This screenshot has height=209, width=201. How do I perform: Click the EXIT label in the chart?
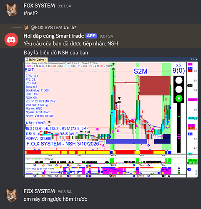pyautogui.click(x=29, y=70)
